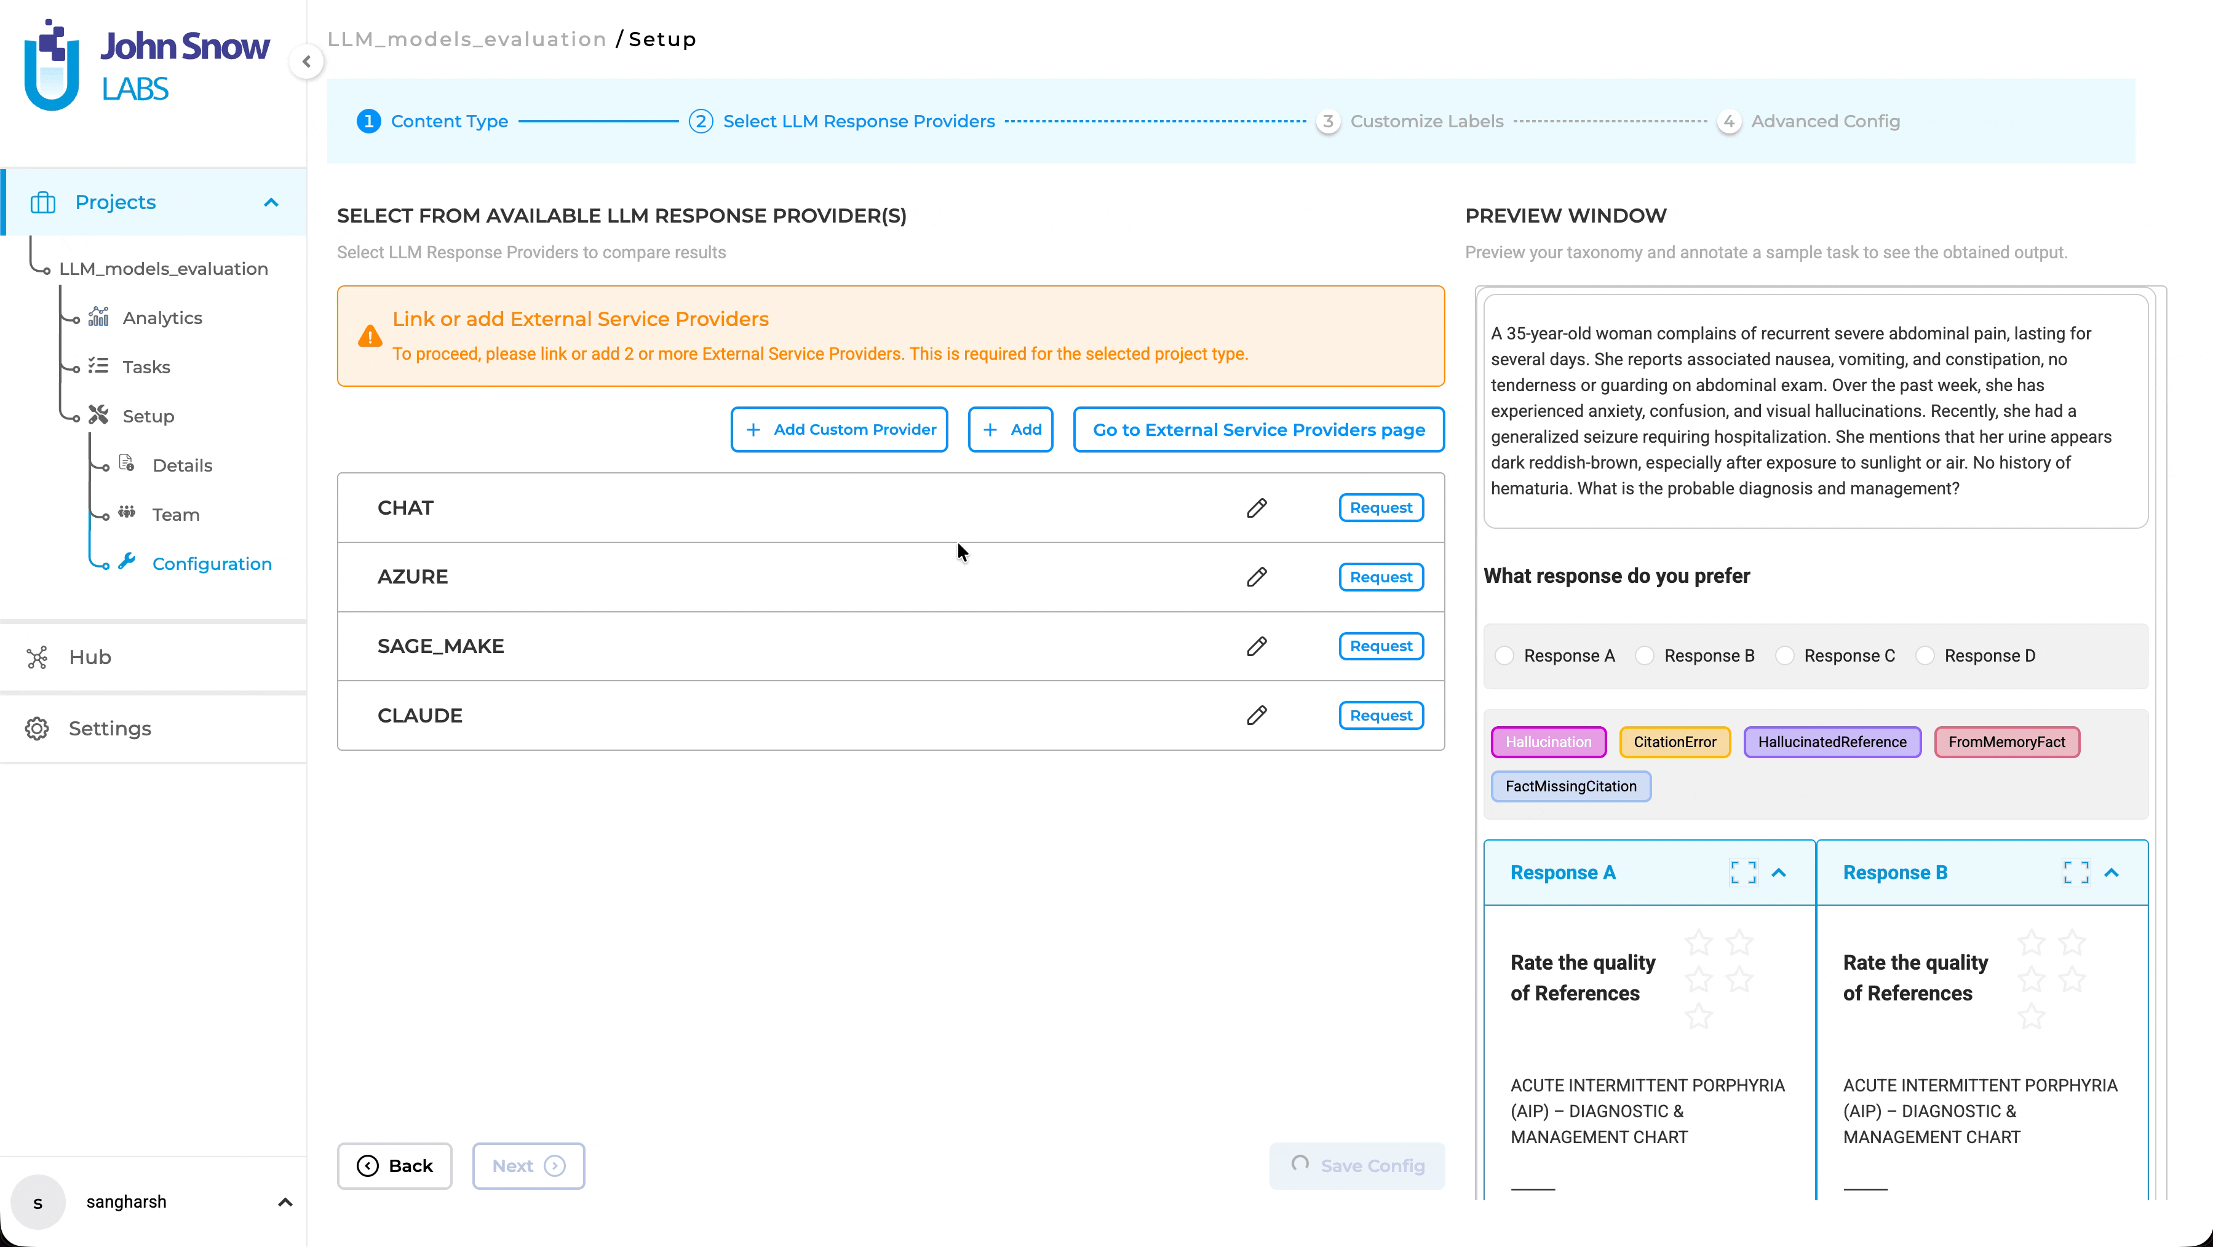Go to Content Type step
2213x1247 pixels.
click(x=448, y=121)
